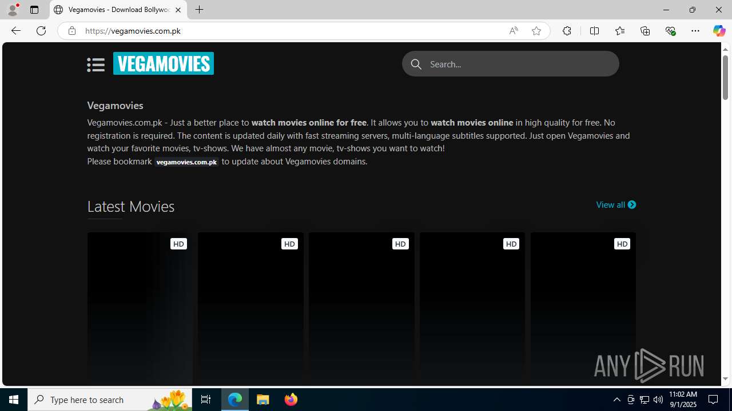Open the Windows Start menu
This screenshot has width=732, height=411.
(x=14, y=400)
